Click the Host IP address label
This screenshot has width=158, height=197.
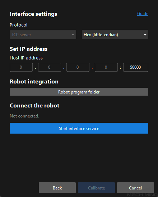click(26, 58)
